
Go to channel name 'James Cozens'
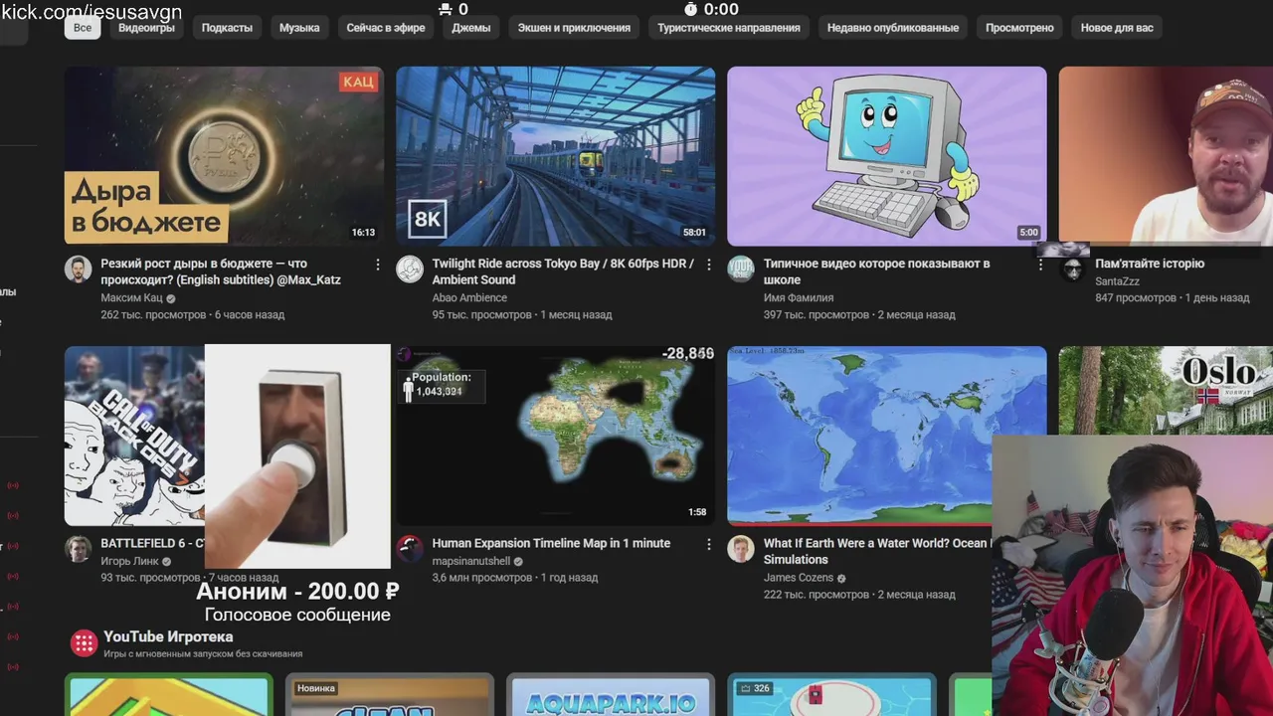point(799,578)
